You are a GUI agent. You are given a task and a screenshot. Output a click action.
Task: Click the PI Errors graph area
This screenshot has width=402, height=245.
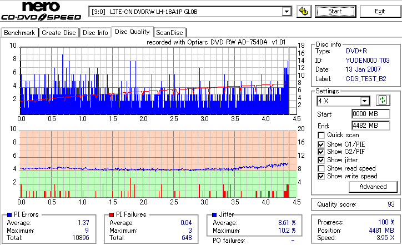[158, 81]
